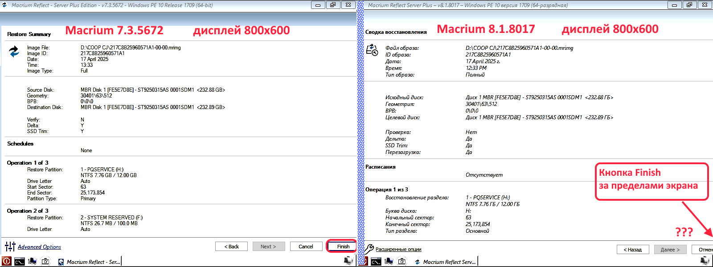Viewport: 713px width, 267px height.
Task: Click the Finish button
Action: [x=342, y=246]
